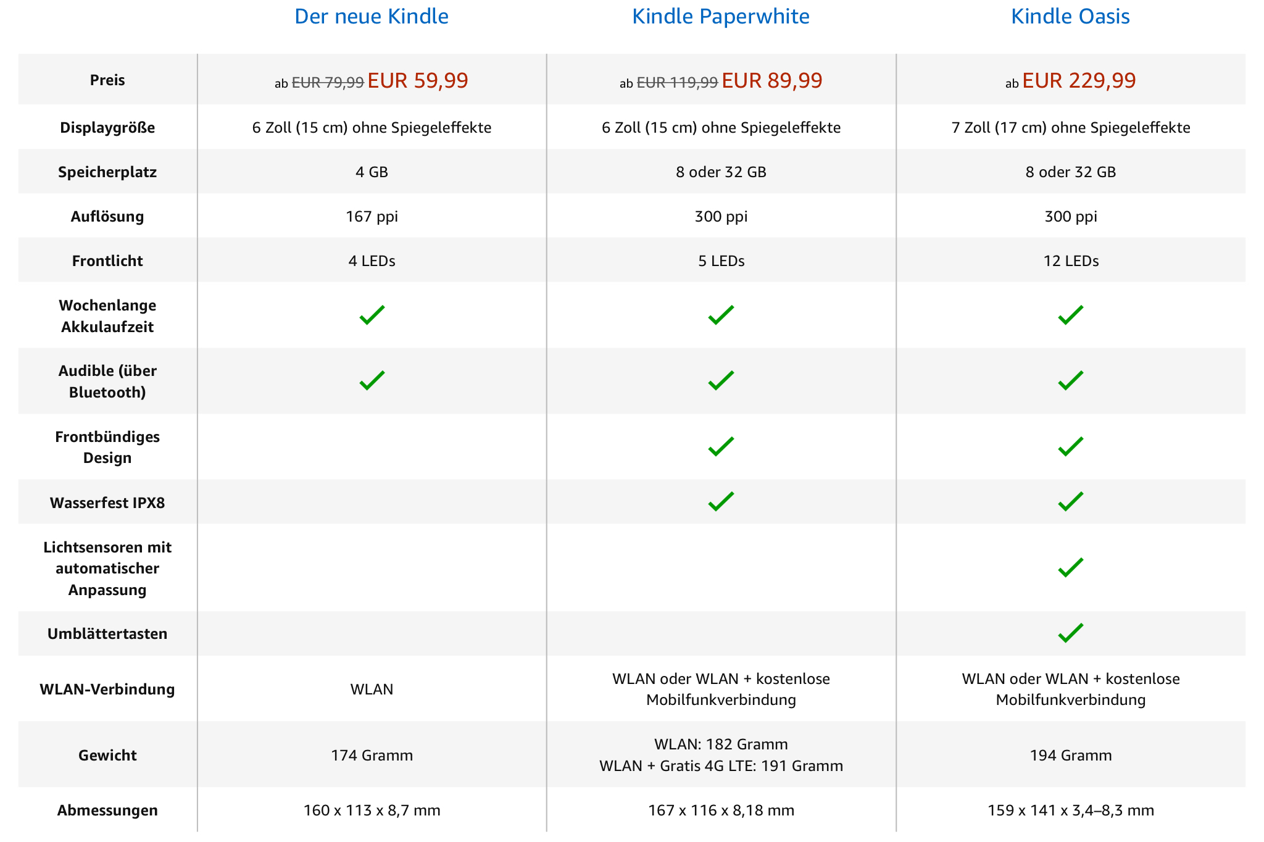Click Der neue Kindle Audible checkmark
This screenshot has height=842, width=1264.
coord(372,380)
